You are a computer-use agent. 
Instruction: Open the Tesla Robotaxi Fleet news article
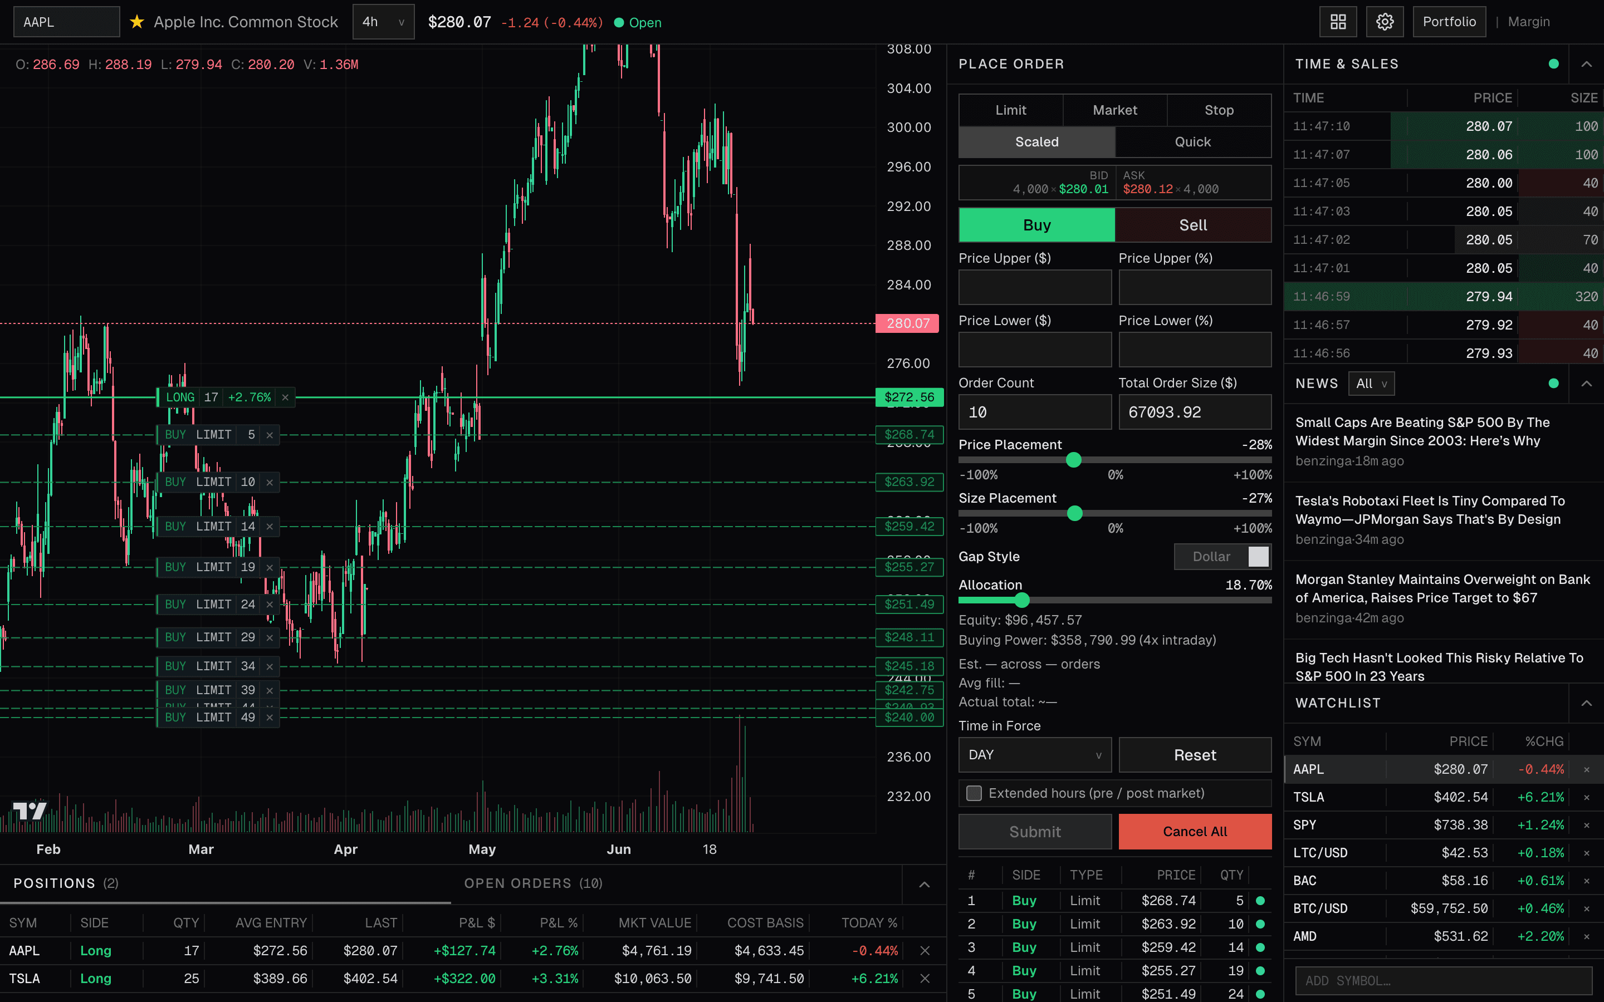pyautogui.click(x=1430, y=510)
